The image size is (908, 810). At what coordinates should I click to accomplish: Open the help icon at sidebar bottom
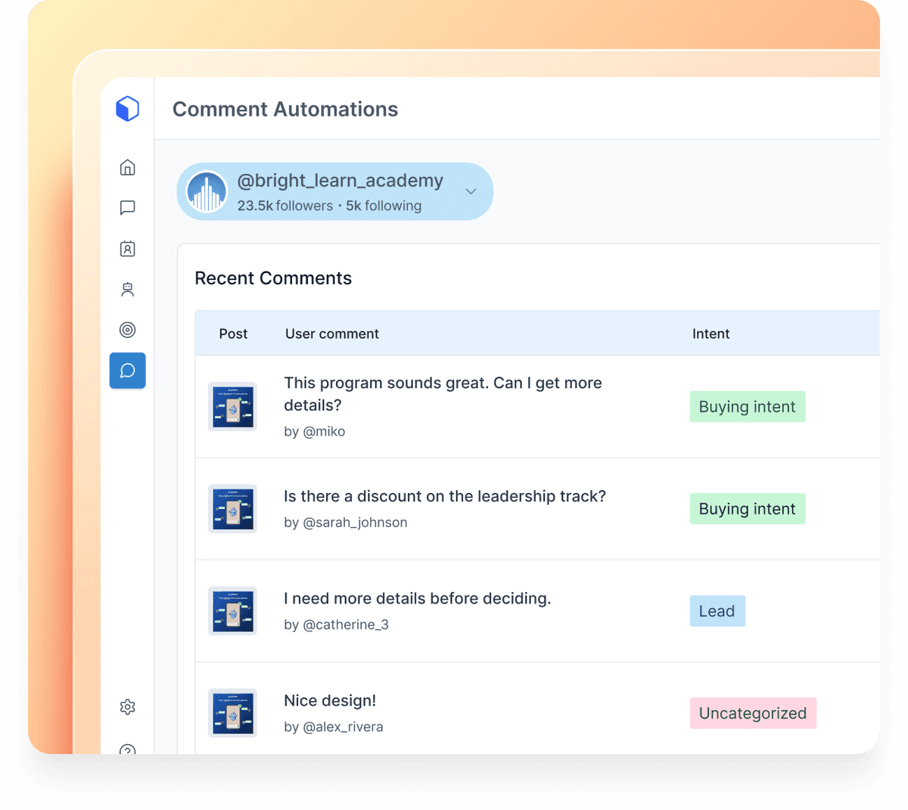(127, 750)
